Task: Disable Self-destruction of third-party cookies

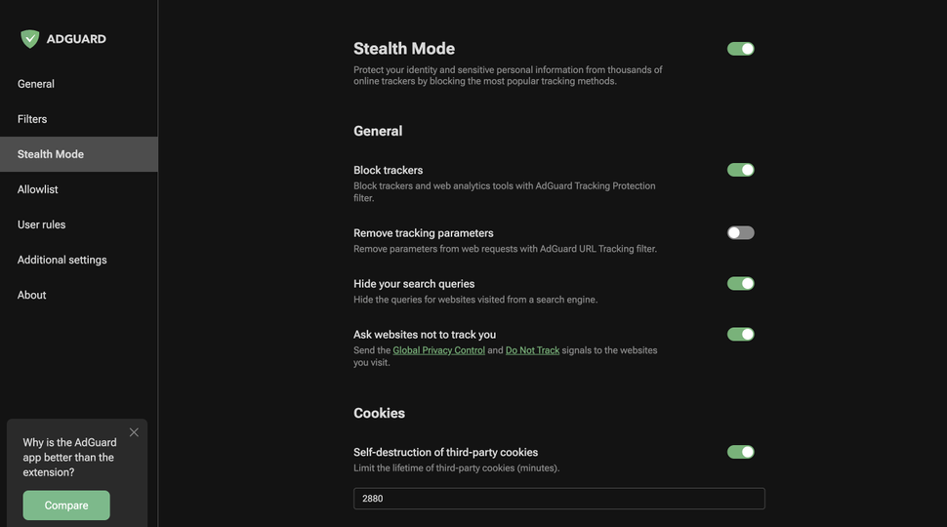Action: pyautogui.click(x=740, y=452)
